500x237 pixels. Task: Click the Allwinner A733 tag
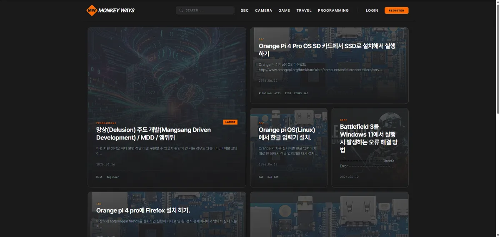(x=269, y=93)
